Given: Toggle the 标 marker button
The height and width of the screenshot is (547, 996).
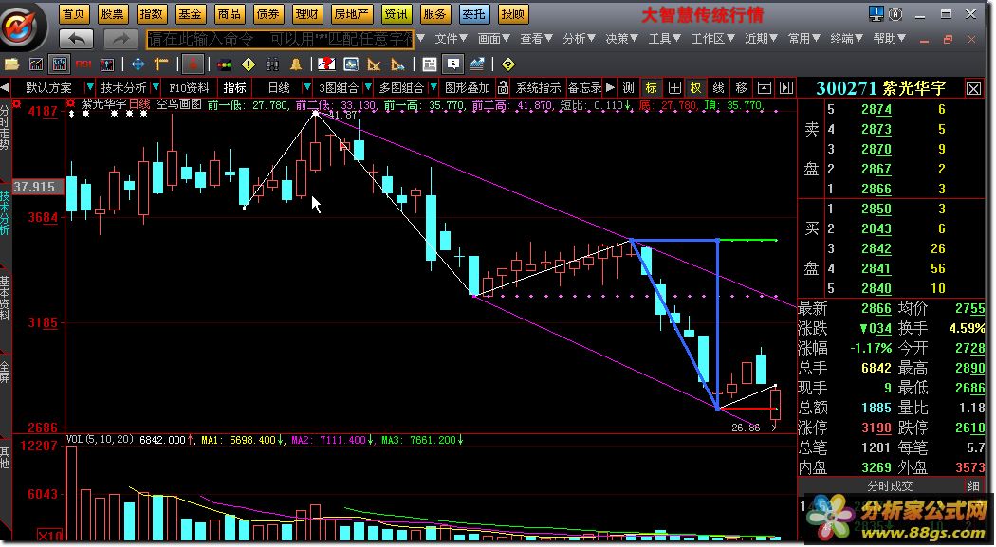Looking at the screenshot, I should [651, 87].
